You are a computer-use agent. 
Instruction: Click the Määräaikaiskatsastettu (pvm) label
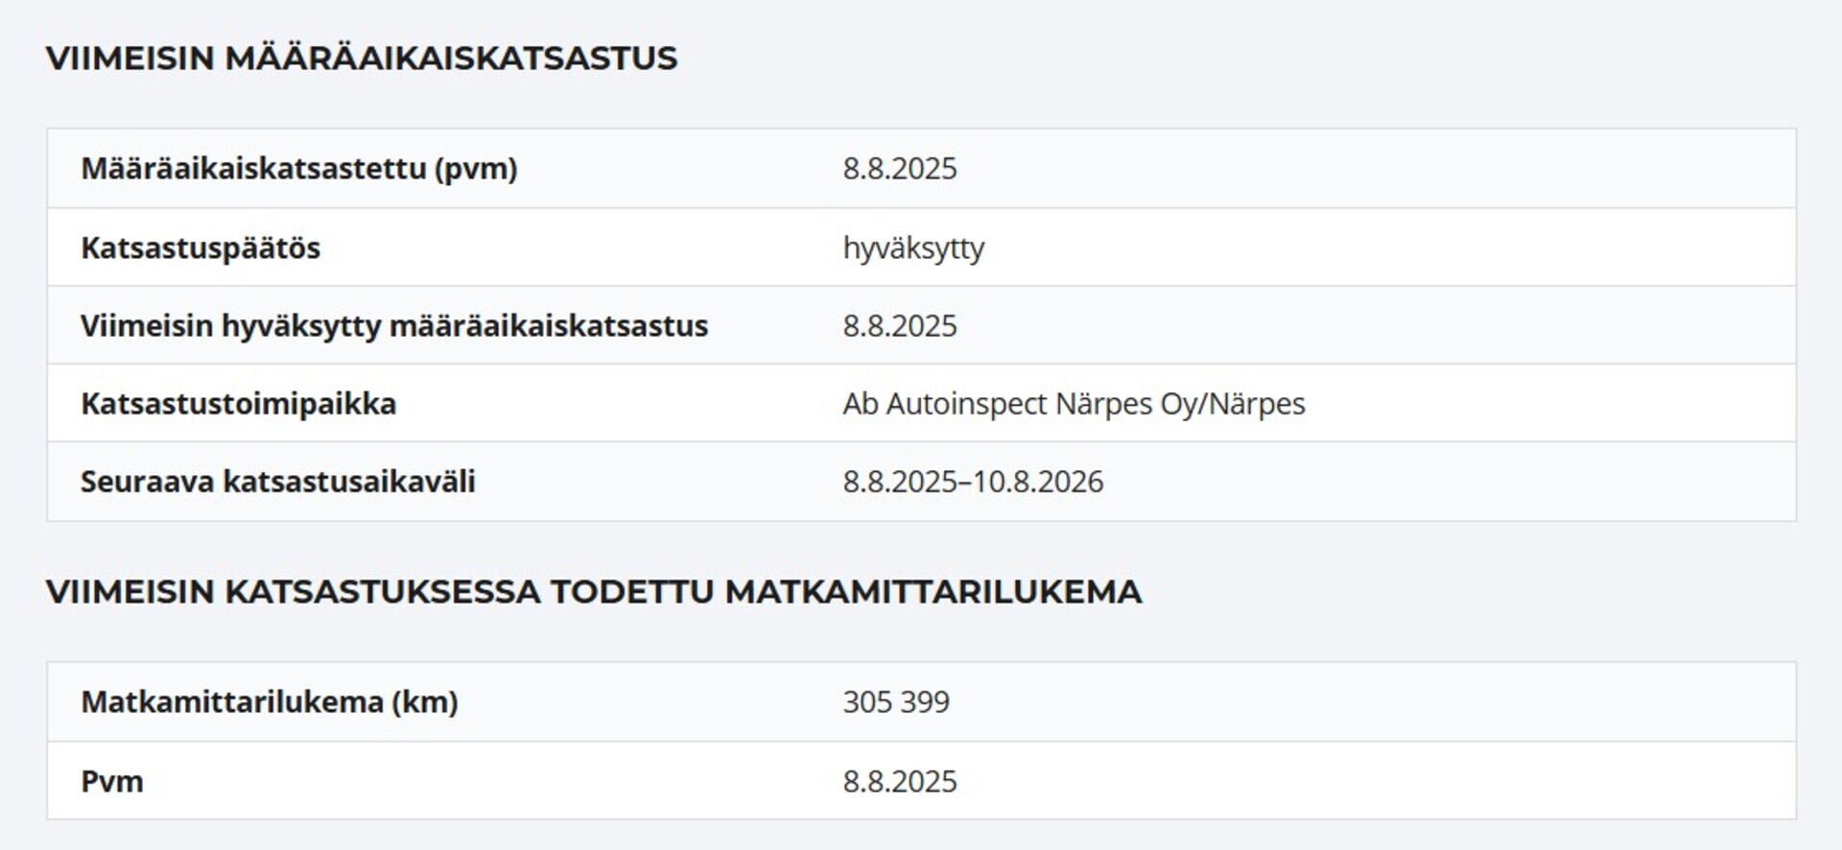[298, 169]
